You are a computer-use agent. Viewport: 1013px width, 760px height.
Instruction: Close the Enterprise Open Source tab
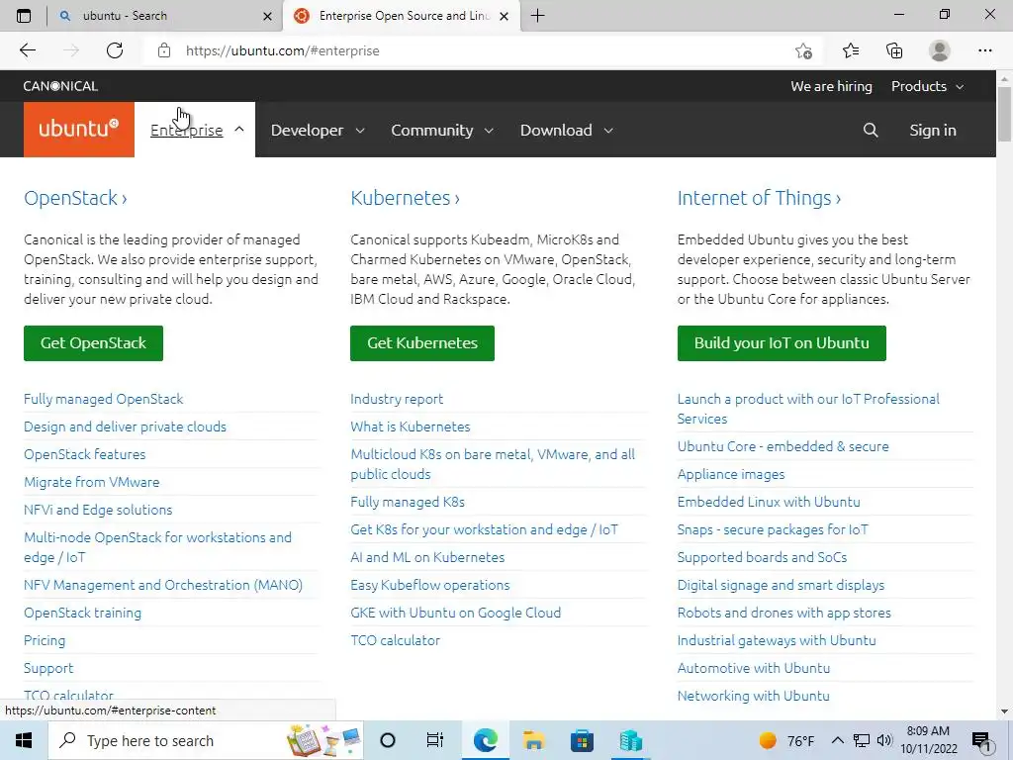click(x=505, y=16)
